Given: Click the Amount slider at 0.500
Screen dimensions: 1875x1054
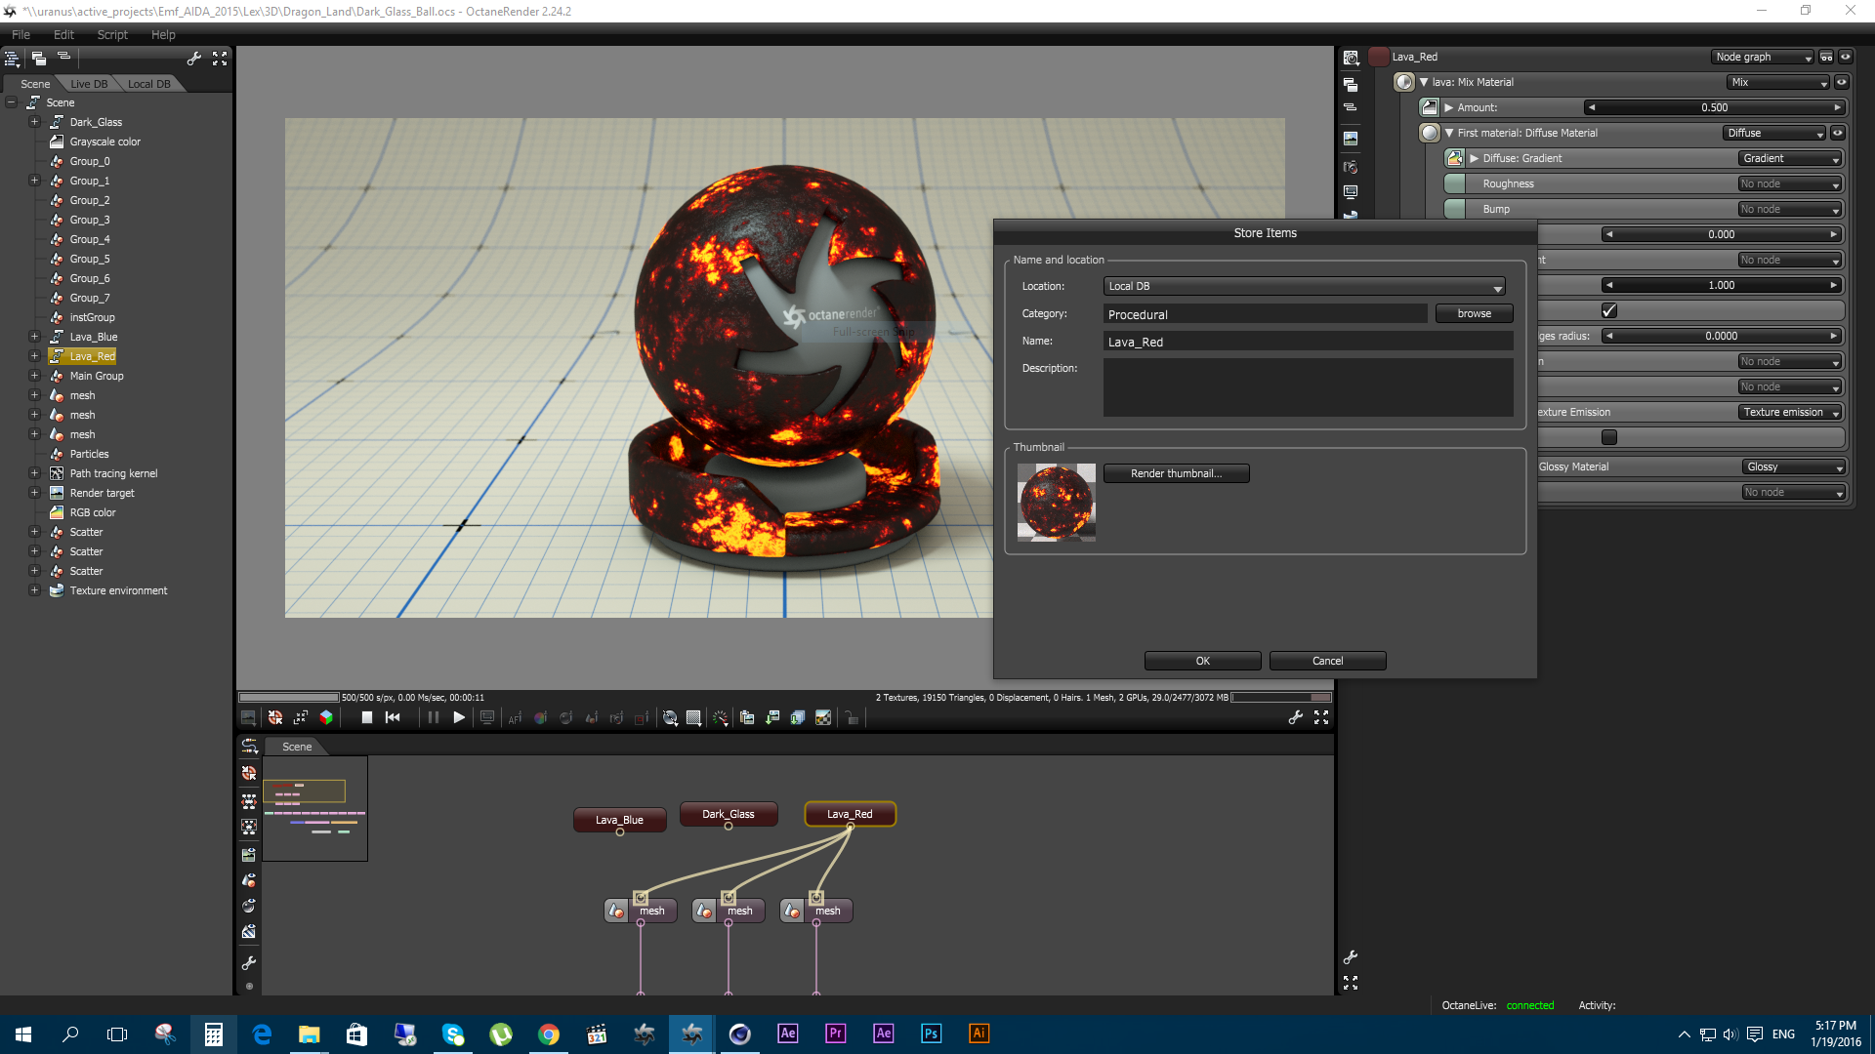Looking at the screenshot, I should 1714,107.
